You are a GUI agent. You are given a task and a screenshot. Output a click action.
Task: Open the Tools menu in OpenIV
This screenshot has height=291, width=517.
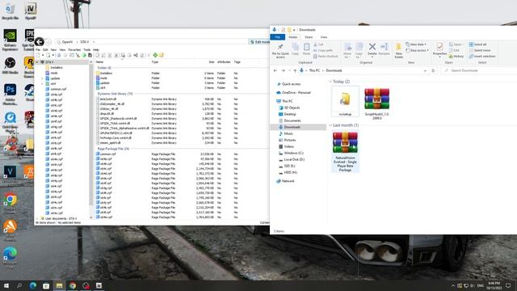[87, 50]
